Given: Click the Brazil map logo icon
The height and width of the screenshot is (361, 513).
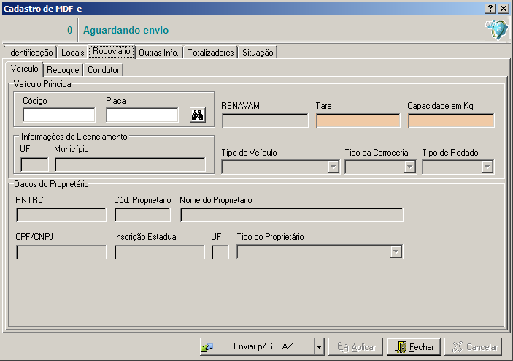Looking at the screenshot, I should pyautogui.click(x=495, y=31).
